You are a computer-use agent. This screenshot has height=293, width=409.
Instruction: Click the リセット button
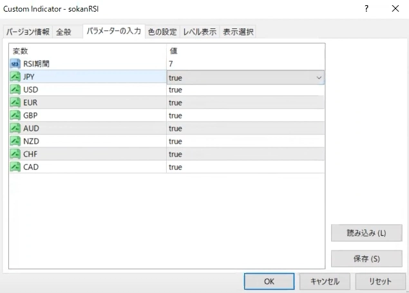pos(380,281)
